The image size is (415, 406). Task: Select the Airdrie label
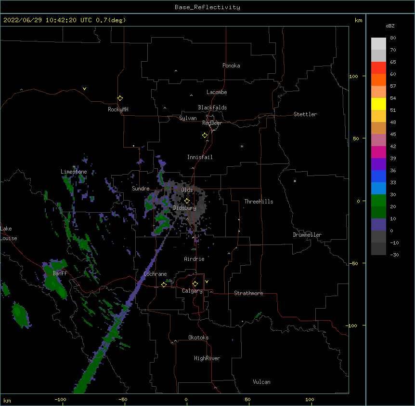click(194, 259)
